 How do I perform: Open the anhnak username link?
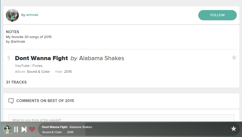pos(32,15)
